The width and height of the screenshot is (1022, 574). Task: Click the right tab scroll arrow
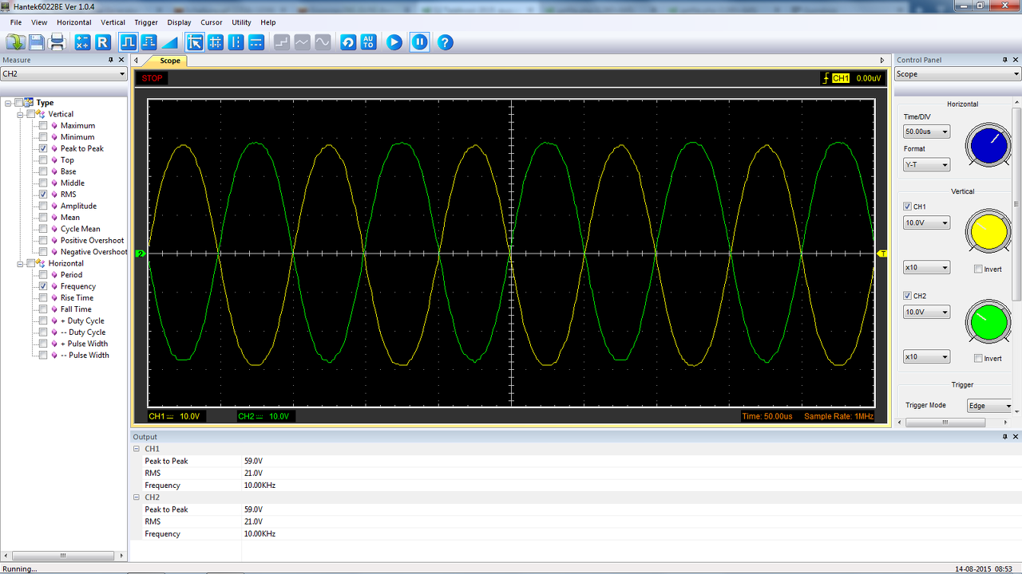(882, 61)
